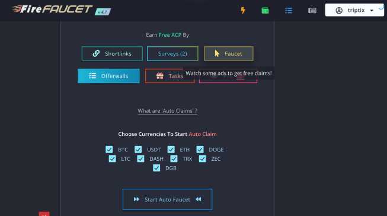The height and width of the screenshot is (216, 387).
Task: Toggle the DOGE checkbox
Action: [x=200, y=150]
